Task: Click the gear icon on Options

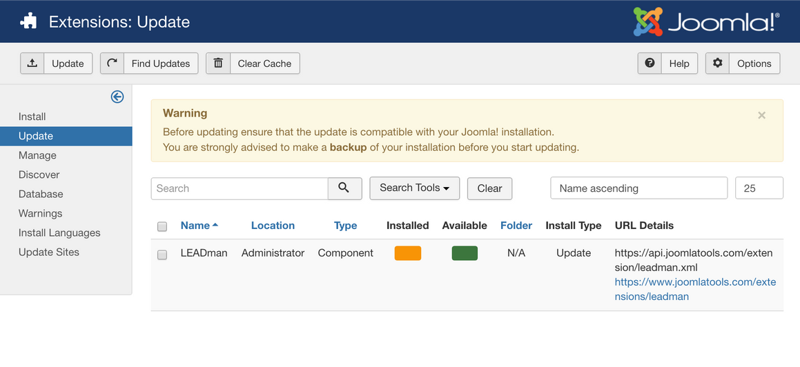Action: [x=717, y=63]
